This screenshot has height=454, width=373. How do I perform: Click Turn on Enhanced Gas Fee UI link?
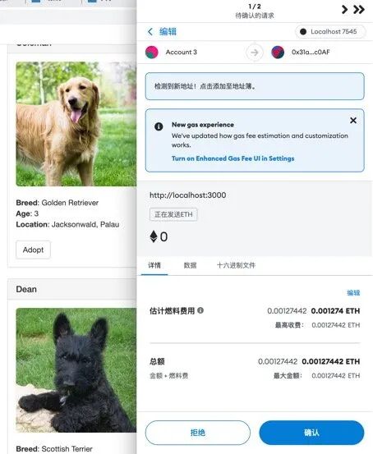point(233,158)
